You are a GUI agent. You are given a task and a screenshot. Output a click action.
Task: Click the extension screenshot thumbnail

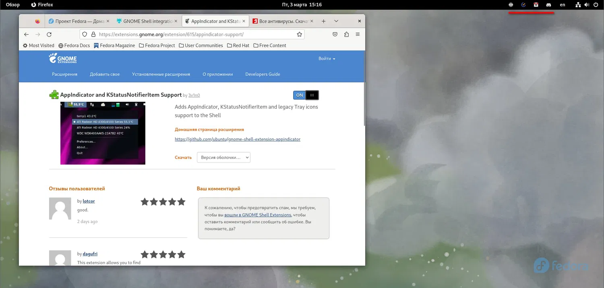point(103,133)
